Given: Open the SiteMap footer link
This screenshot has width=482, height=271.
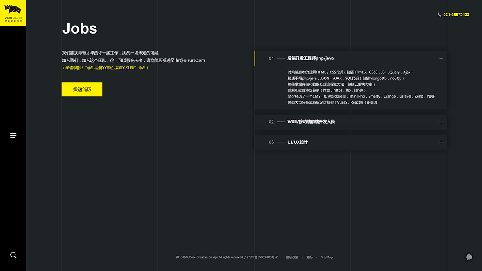Looking at the screenshot, I should [x=327, y=257].
